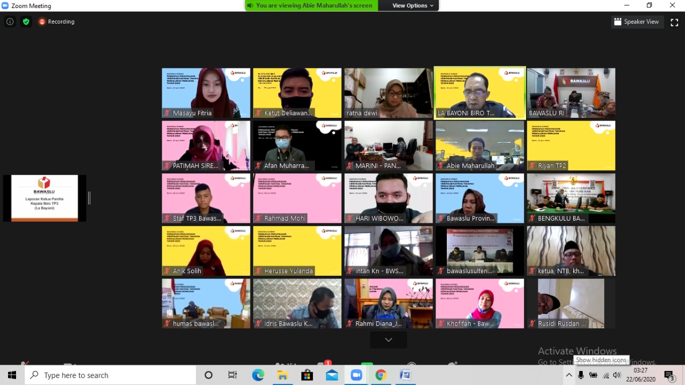Enter full screen mode
The image size is (685, 385).
point(674,22)
